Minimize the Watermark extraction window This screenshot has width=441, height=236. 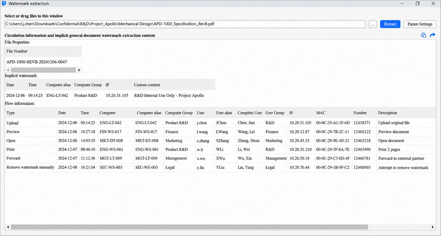click(x=402, y=4)
